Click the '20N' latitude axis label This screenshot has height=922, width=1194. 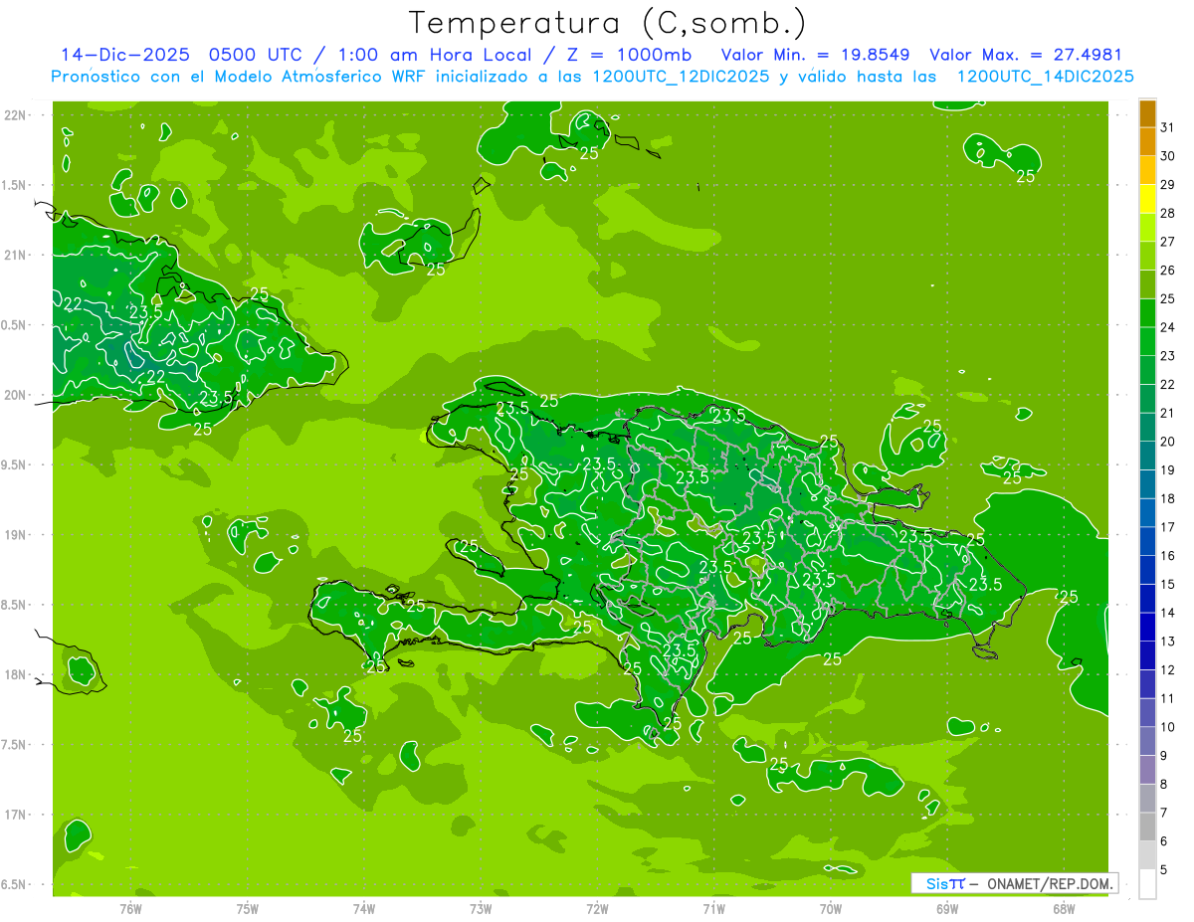pyautogui.click(x=15, y=395)
